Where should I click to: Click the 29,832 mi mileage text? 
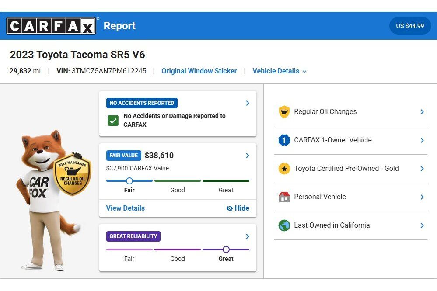(25, 71)
